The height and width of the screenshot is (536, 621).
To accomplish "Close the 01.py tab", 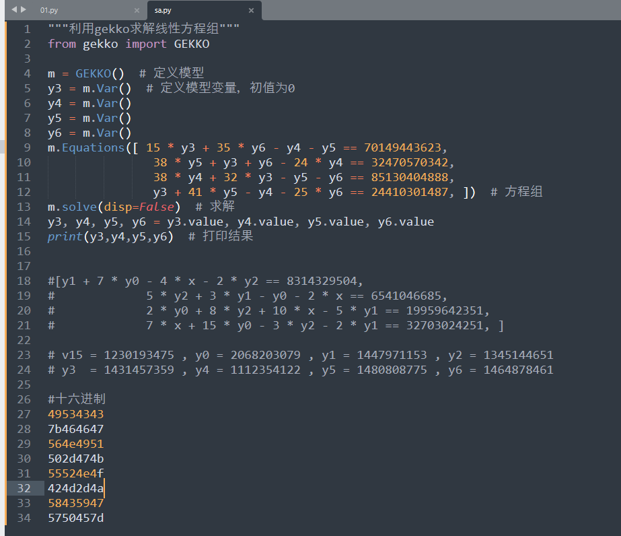I will point(137,10).
